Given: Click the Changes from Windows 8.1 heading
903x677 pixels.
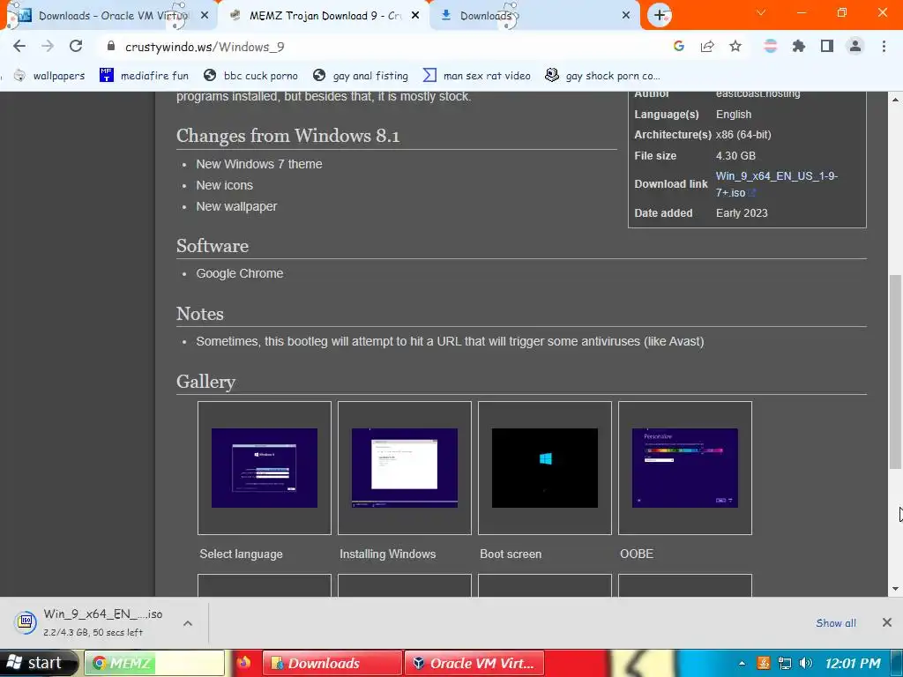Looking at the screenshot, I should pyautogui.click(x=288, y=136).
